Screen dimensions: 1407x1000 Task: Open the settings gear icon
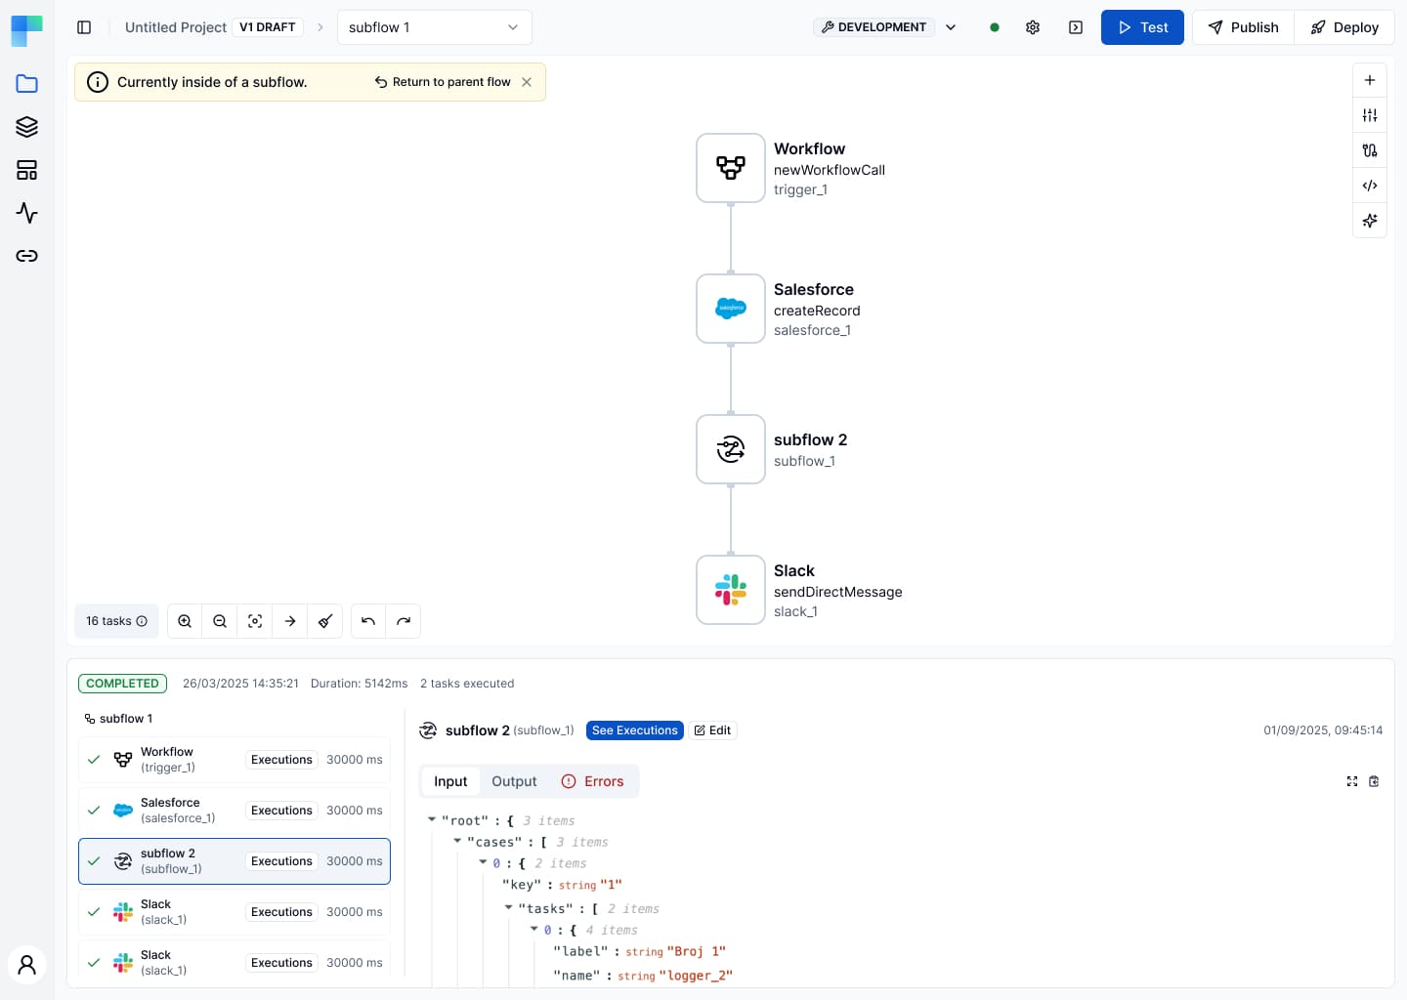coord(1033,27)
